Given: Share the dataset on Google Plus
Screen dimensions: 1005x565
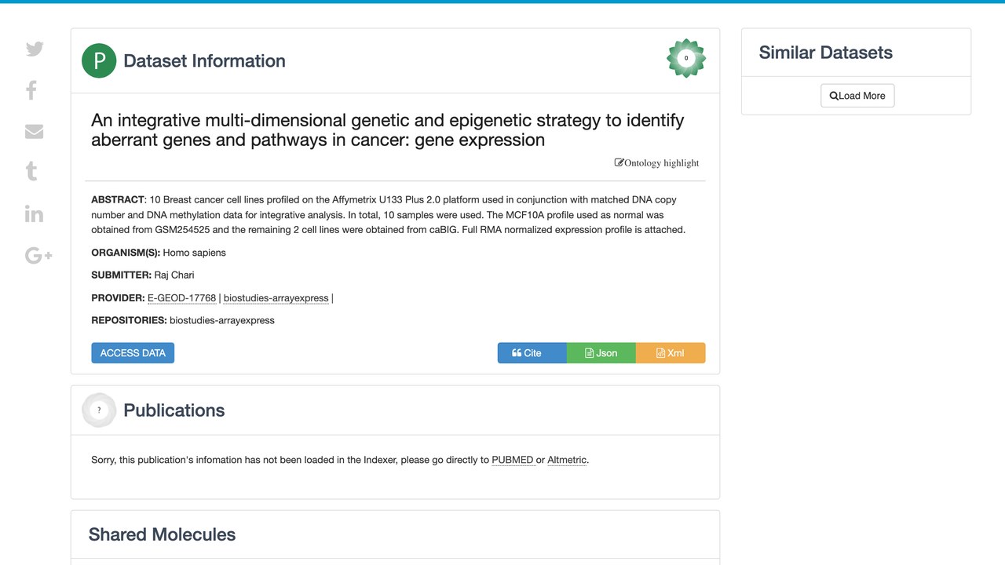Looking at the screenshot, I should [38, 255].
